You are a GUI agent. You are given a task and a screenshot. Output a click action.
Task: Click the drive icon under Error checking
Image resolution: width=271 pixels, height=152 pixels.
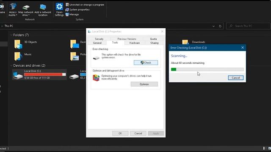(96, 58)
